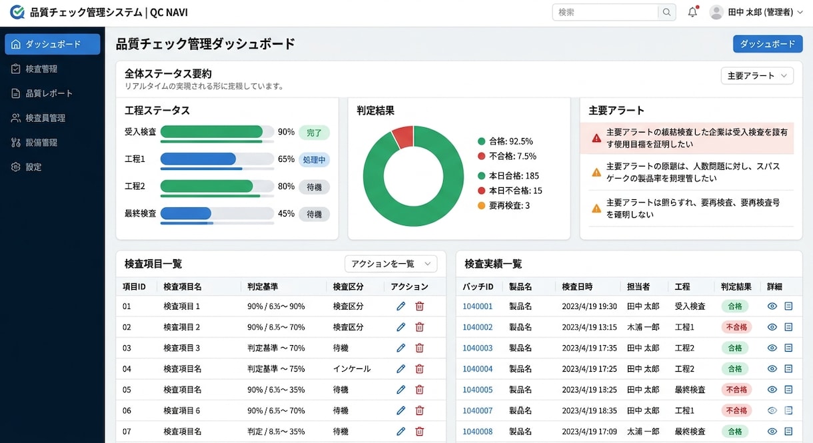
Task: Click the 処理中 status badge for 工程1
Action: click(x=314, y=160)
